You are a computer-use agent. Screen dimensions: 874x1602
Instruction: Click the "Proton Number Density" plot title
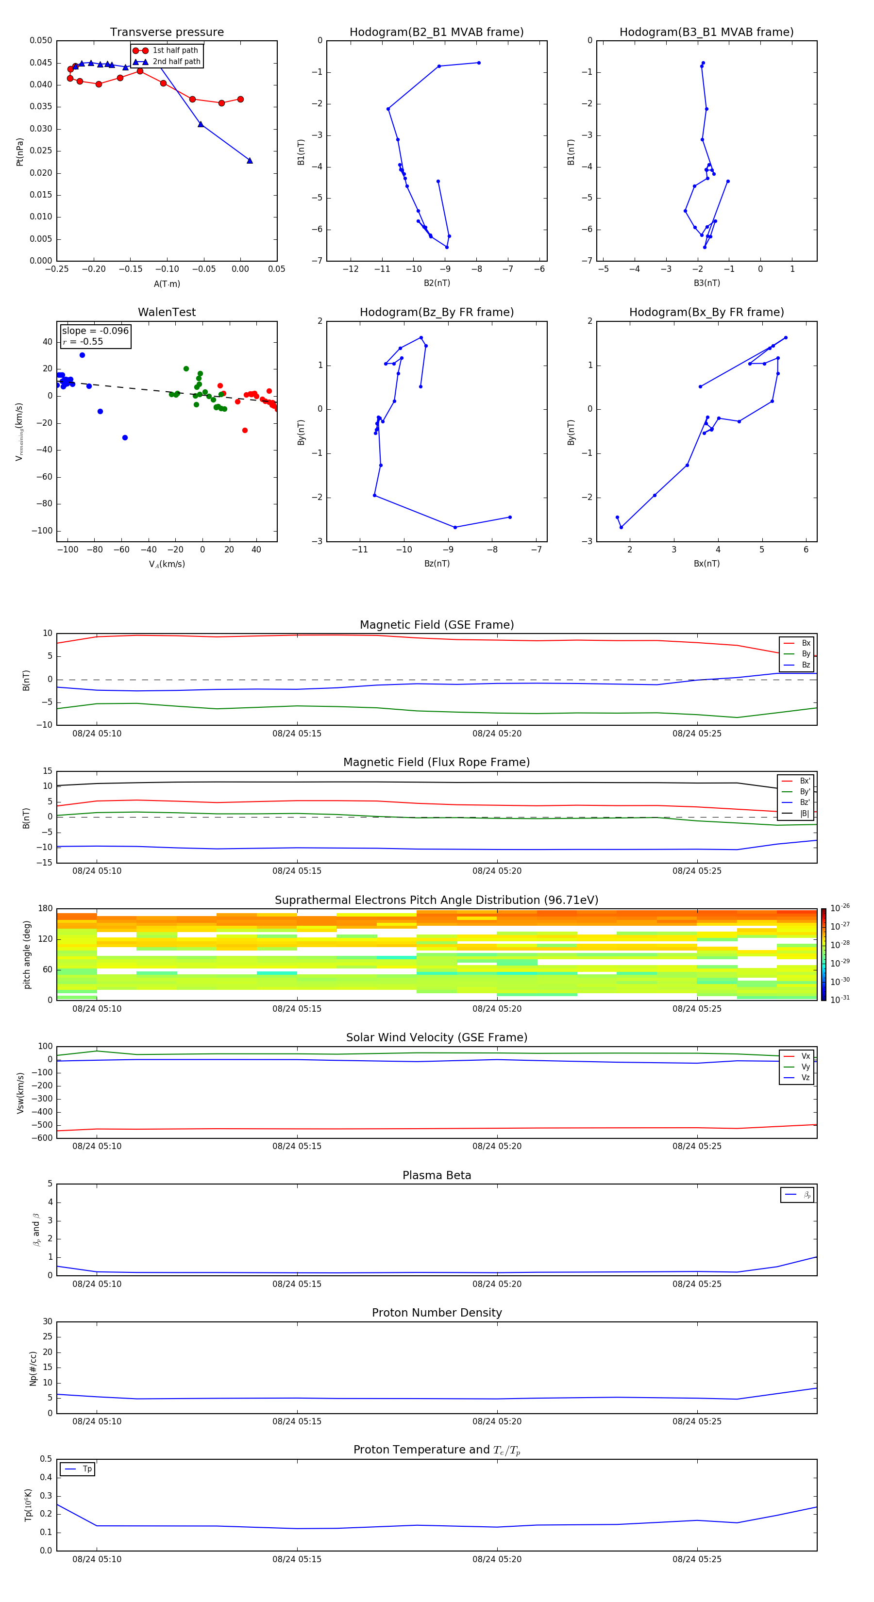click(437, 1313)
